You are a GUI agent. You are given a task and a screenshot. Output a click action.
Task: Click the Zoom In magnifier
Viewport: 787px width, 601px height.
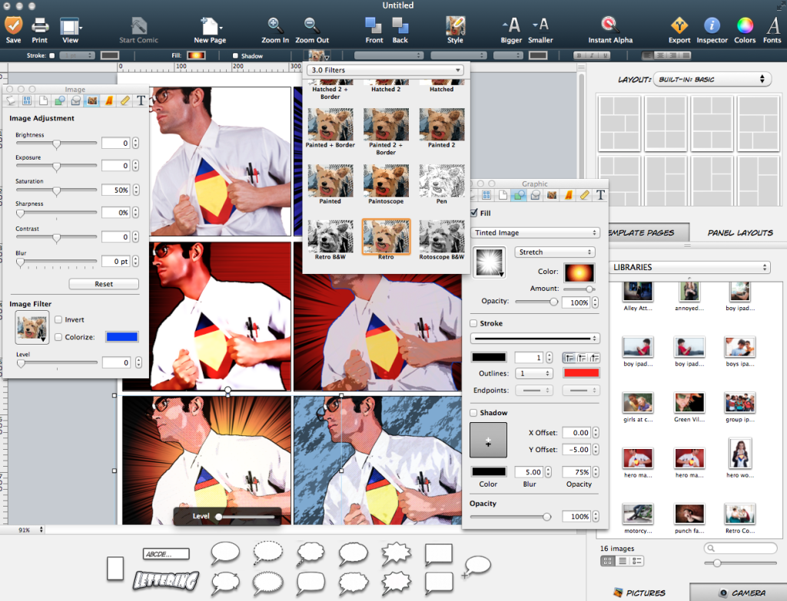[x=275, y=25]
